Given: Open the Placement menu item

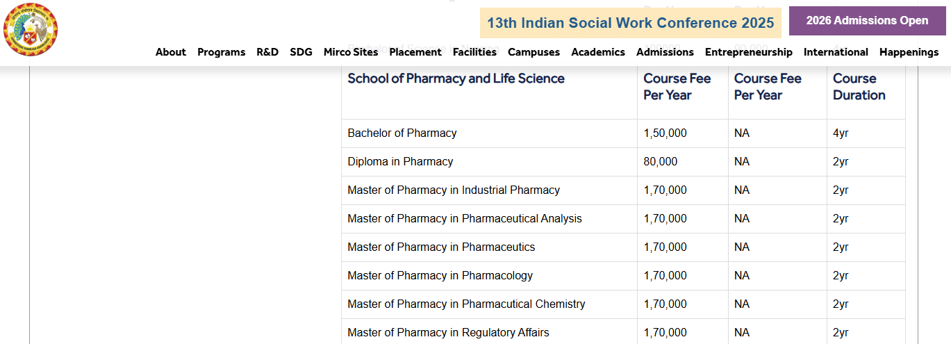Looking at the screenshot, I should click(x=415, y=52).
